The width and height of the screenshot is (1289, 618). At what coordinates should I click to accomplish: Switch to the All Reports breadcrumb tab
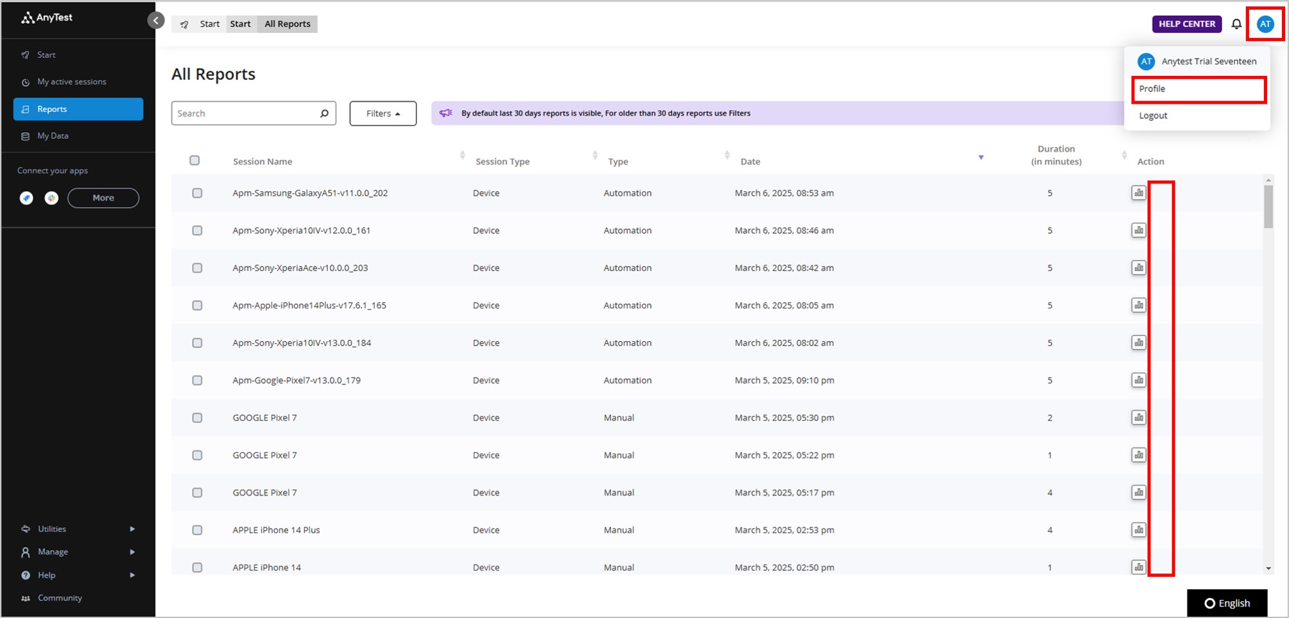[x=287, y=24]
